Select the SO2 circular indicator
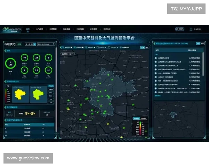Screen dimensions: 209x167 [48, 58]
